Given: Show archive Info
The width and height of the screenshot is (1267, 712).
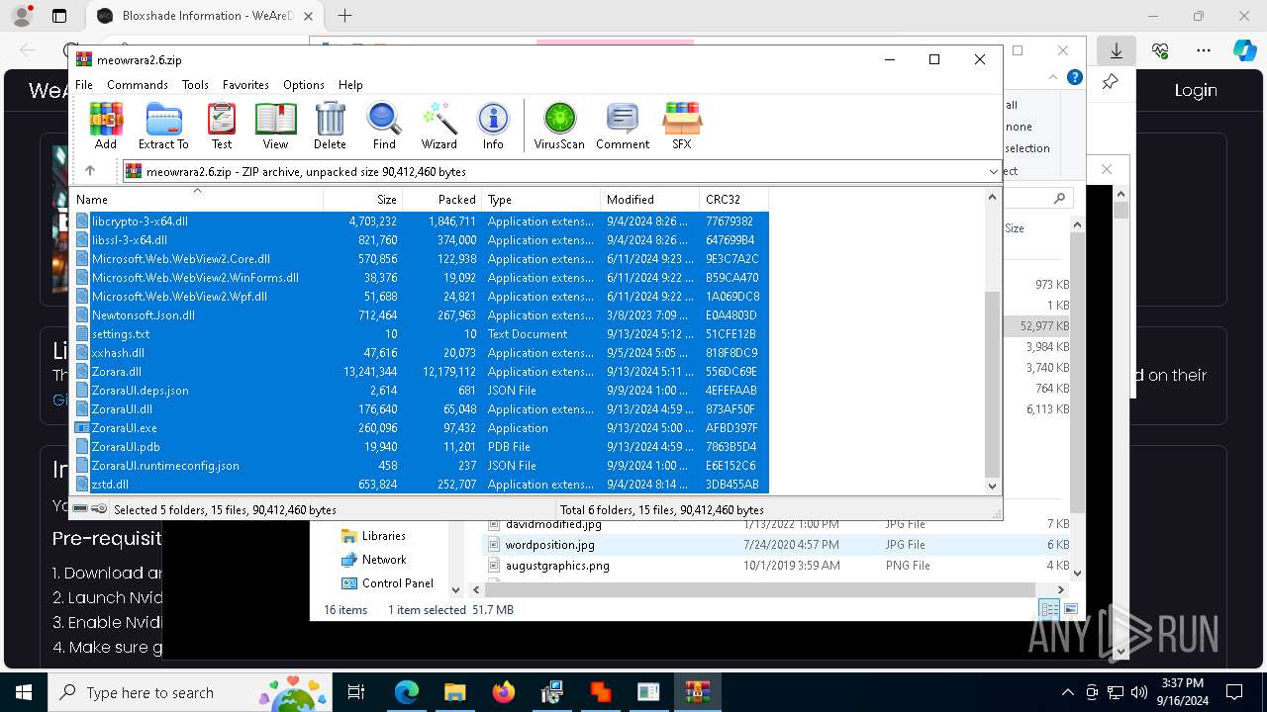Looking at the screenshot, I should pyautogui.click(x=493, y=126).
